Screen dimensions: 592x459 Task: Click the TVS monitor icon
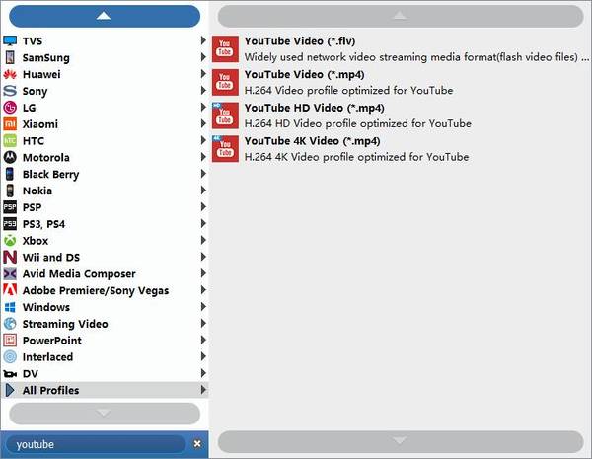(10, 40)
